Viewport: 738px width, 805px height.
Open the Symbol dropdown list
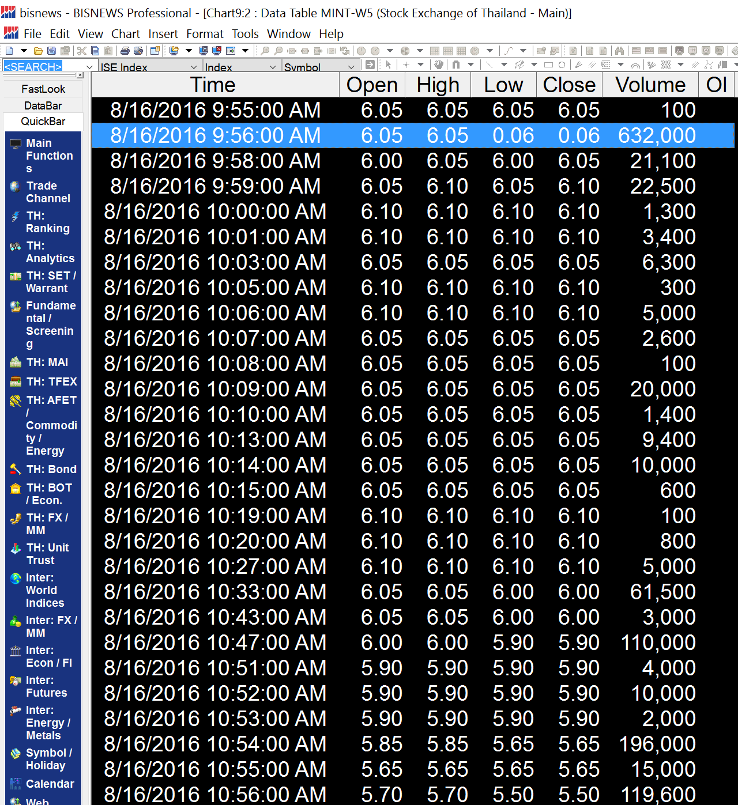coord(351,67)
